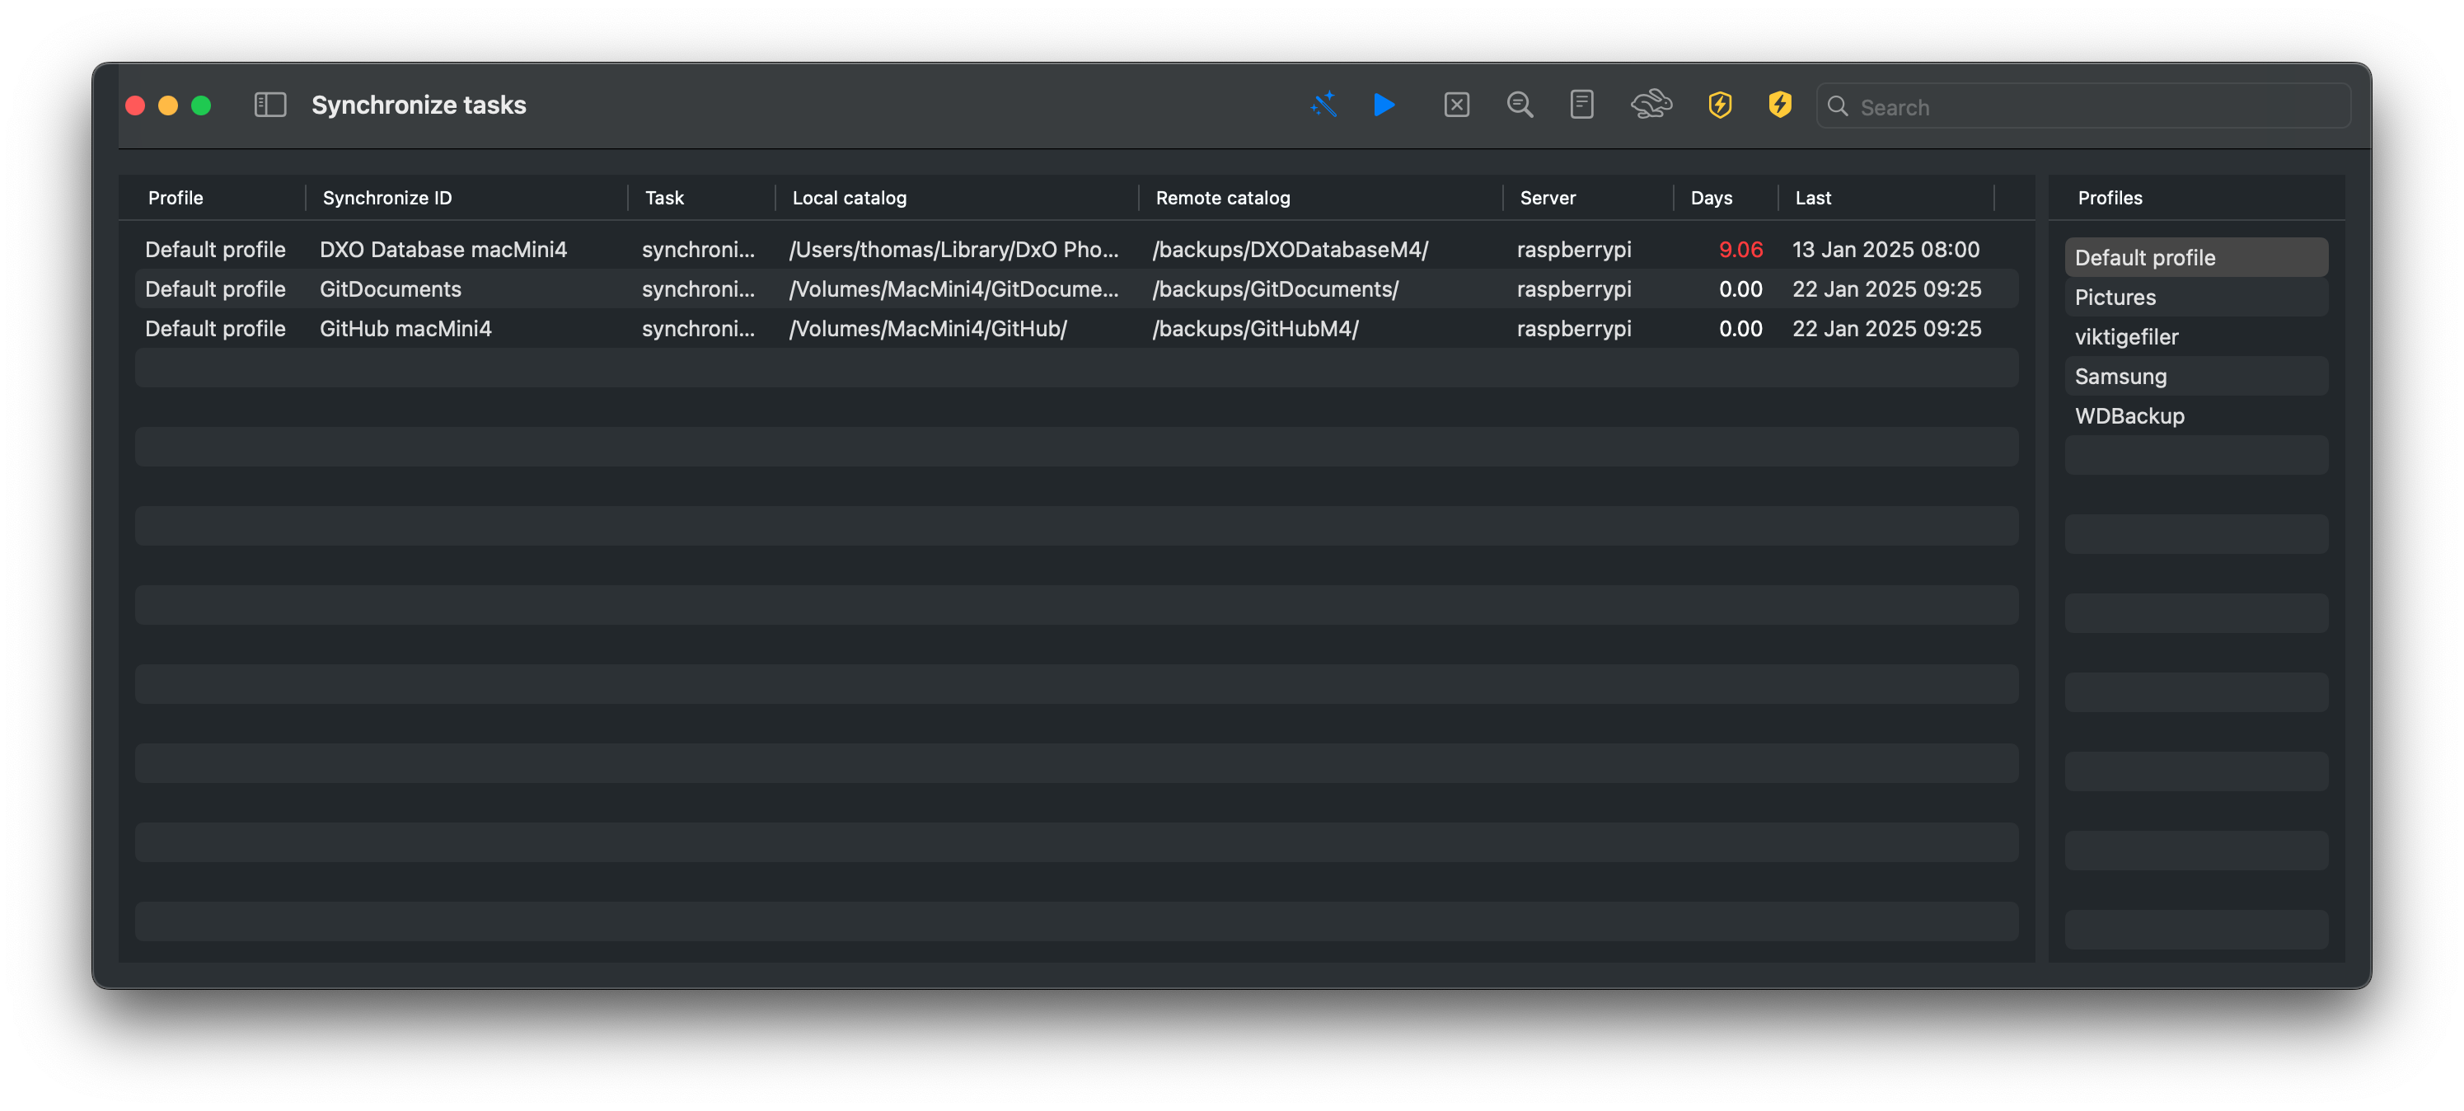Select the WDBackup profile
Screen dimensions: 2464x1111
point(2195,415)
